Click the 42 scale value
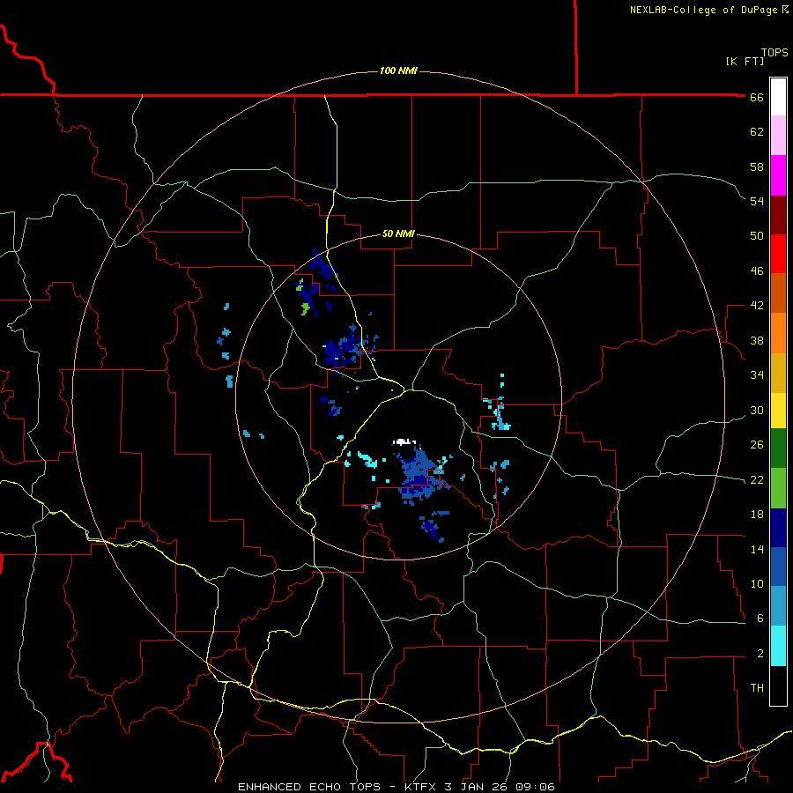 (757, 306)
